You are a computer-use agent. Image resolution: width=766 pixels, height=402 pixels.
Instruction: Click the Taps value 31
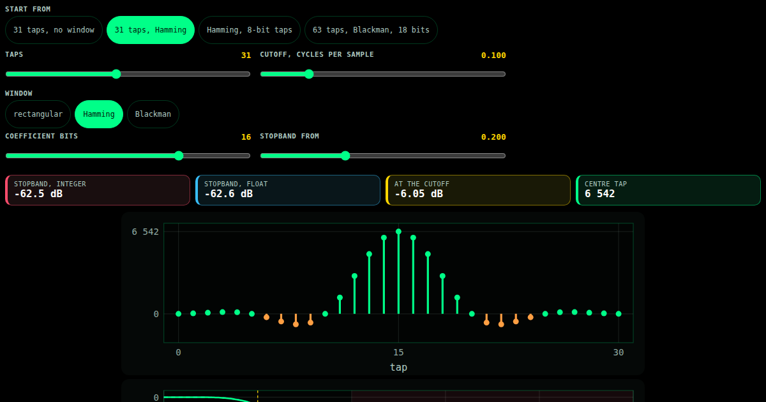(246, 56)
